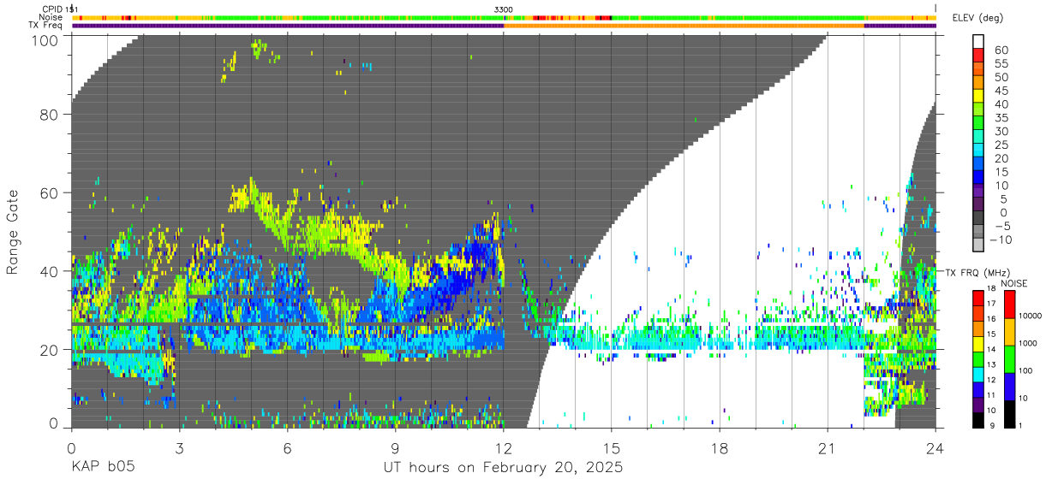Click the '3' hour label on the time axis
This screenshot has height=485, width=1052.
(180, 447)
